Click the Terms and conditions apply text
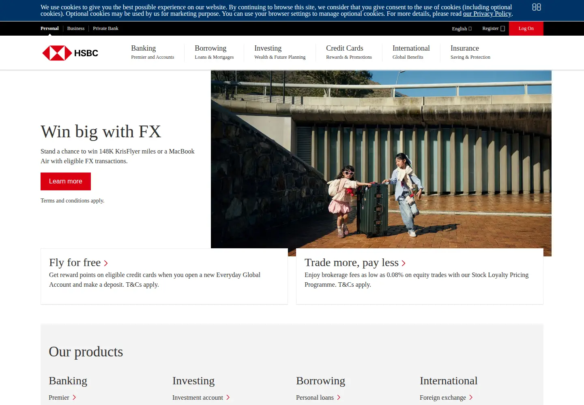584x405 pixels. pos(72,200)
